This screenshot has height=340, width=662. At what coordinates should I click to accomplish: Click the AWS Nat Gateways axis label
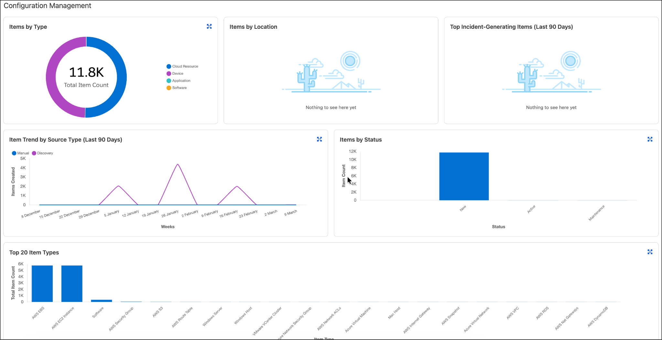click(x=567, y=318)
